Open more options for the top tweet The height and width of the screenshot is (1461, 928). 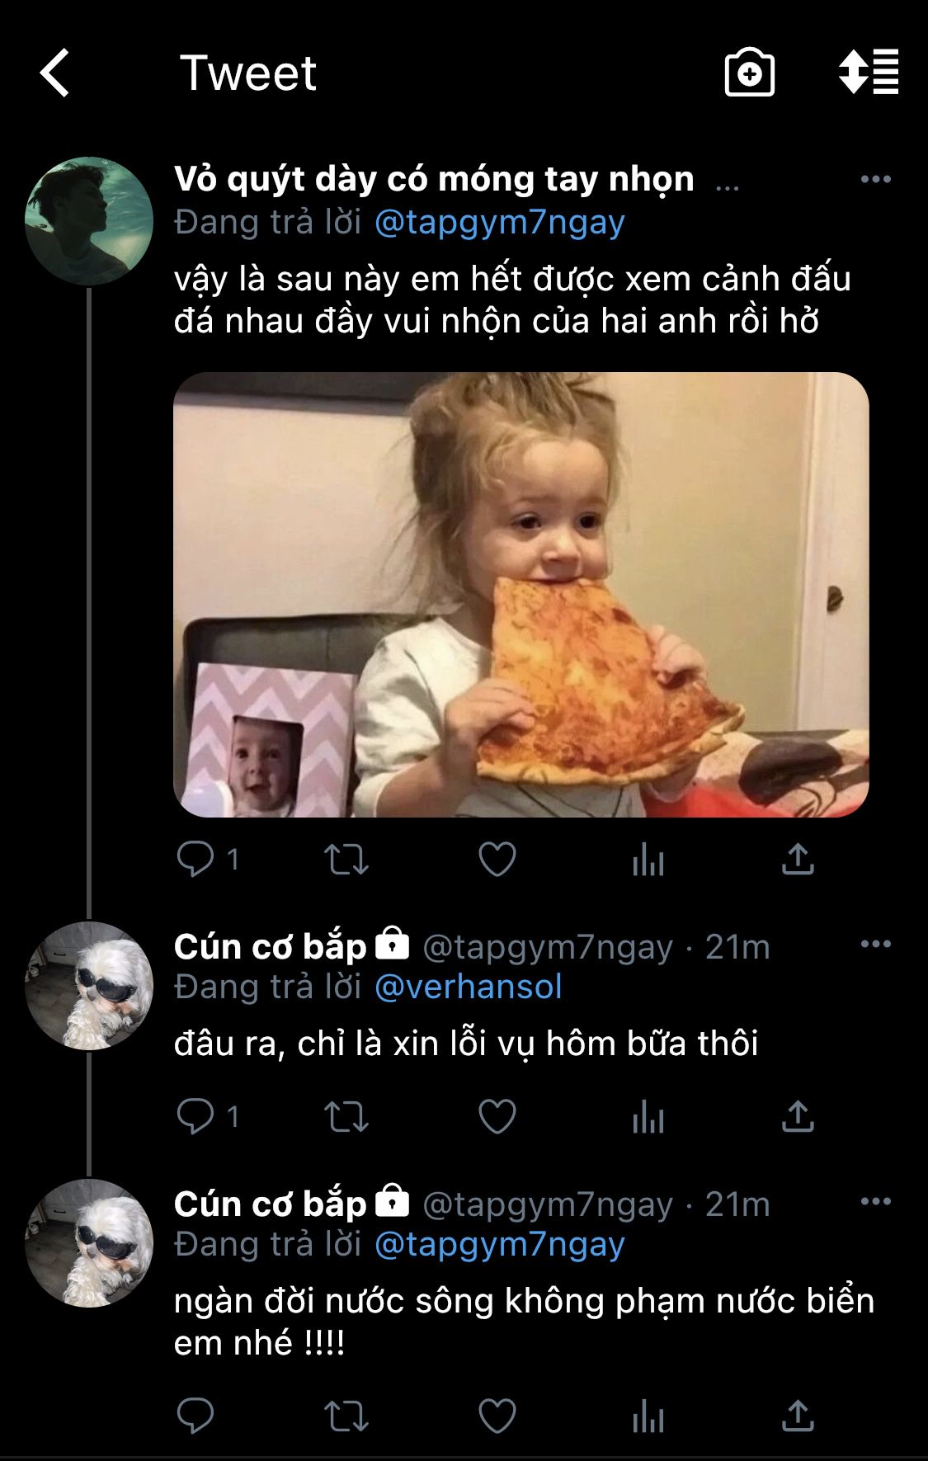(x=875, y=179)
